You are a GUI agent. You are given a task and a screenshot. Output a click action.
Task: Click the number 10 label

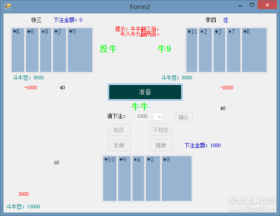[x=57, y=163]
